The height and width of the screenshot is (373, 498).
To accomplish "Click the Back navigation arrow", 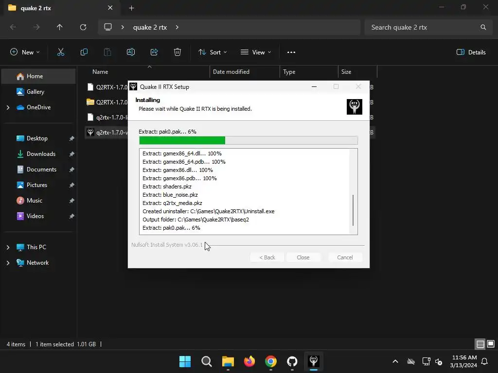I will tap(13, 27).
